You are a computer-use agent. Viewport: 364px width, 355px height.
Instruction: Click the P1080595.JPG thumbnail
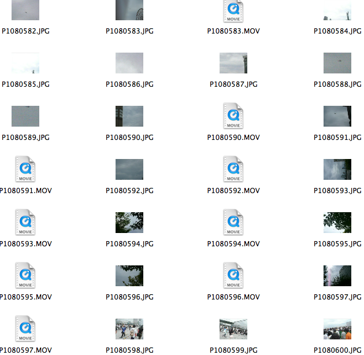tap(337, 223)
